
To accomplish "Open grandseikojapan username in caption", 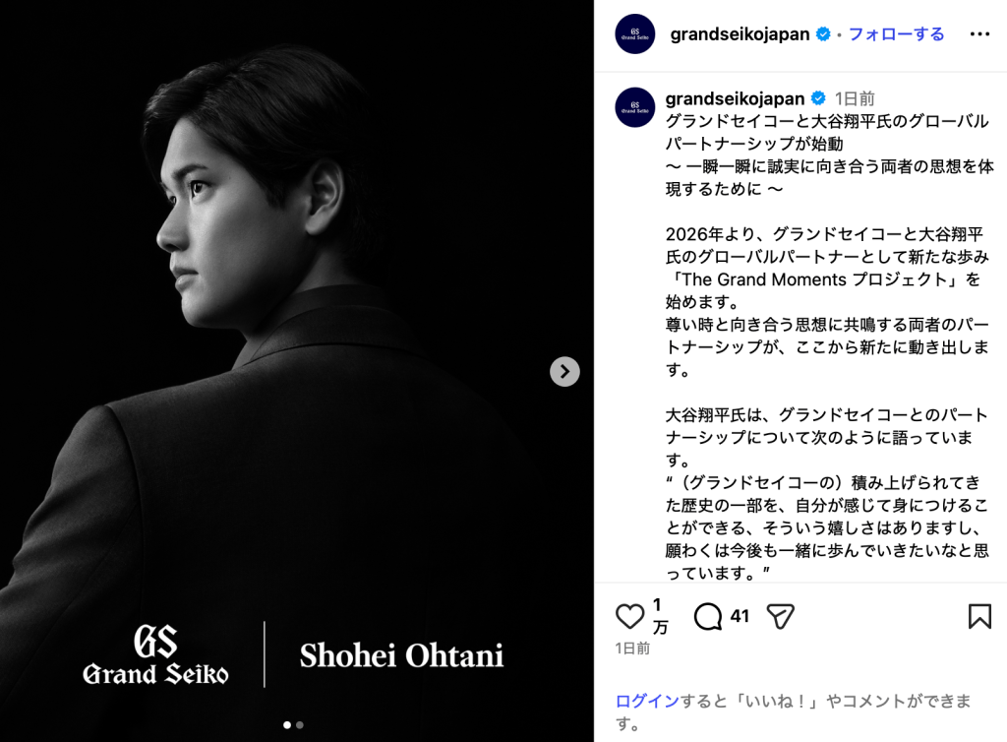I will click(x=735, y=98).
